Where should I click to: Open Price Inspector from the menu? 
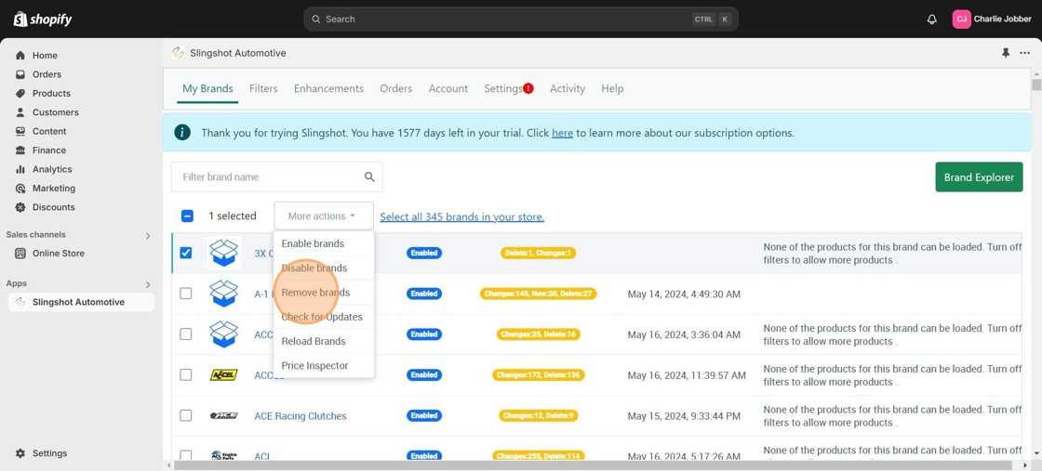coord(324,365)
